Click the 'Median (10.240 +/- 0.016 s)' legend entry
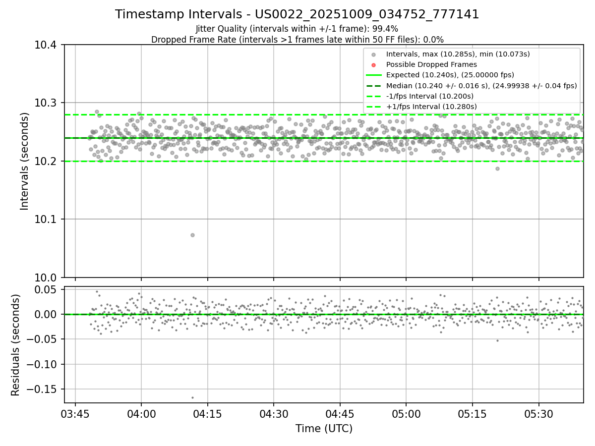This screenshot has width=595, height=446. (481, 85)
